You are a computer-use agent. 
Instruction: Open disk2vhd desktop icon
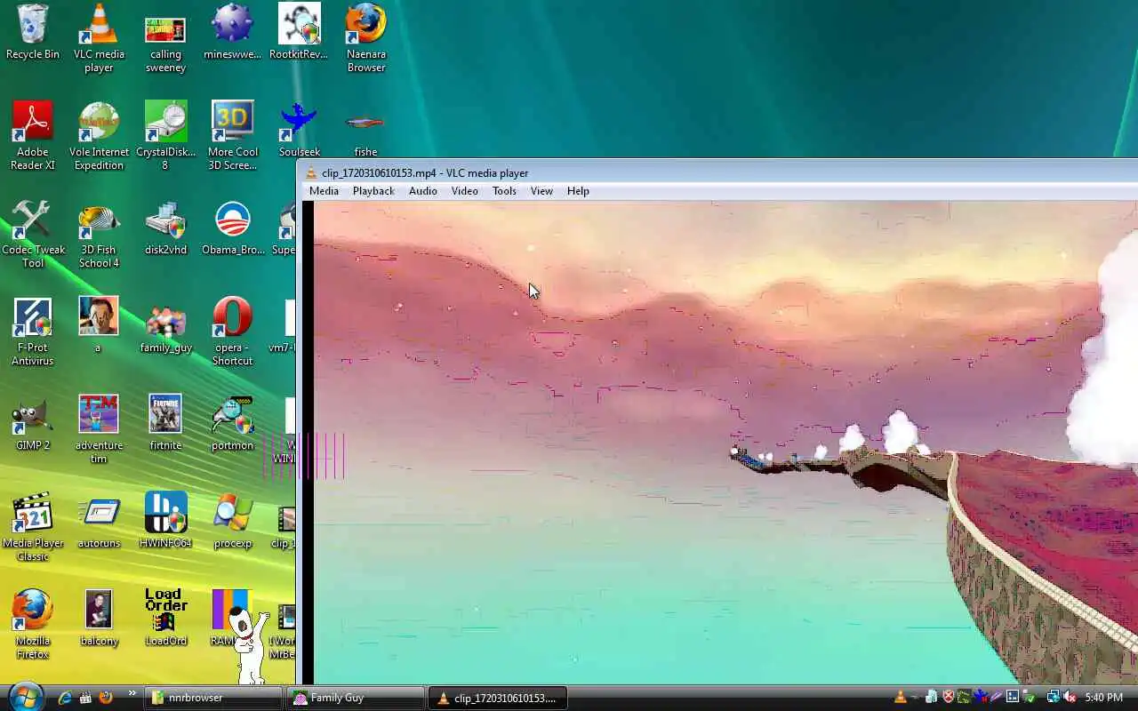(165, 228)
